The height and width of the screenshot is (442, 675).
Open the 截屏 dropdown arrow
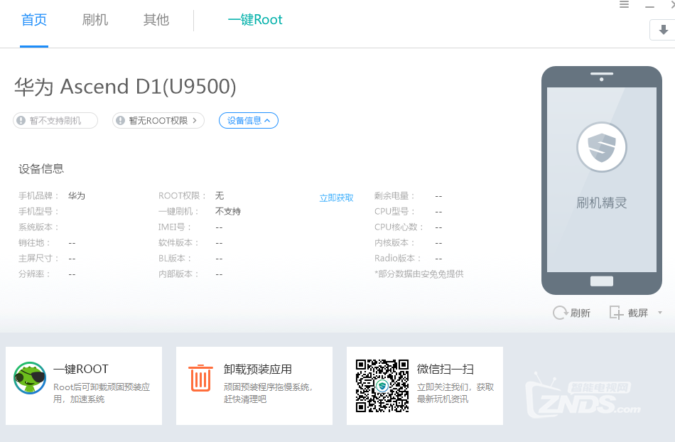coord(660,313)
